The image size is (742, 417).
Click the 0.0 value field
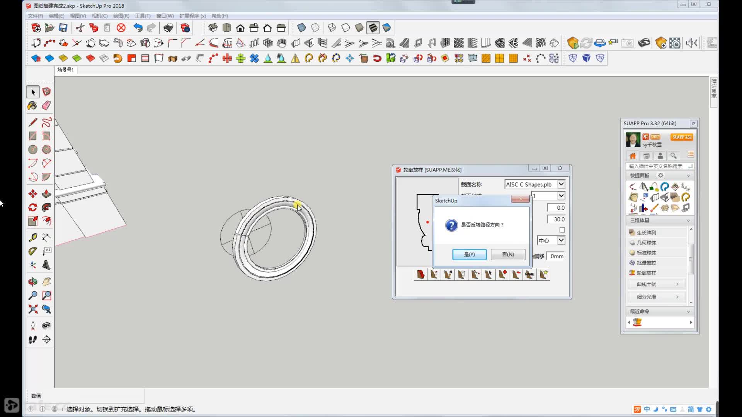point(556,208)
